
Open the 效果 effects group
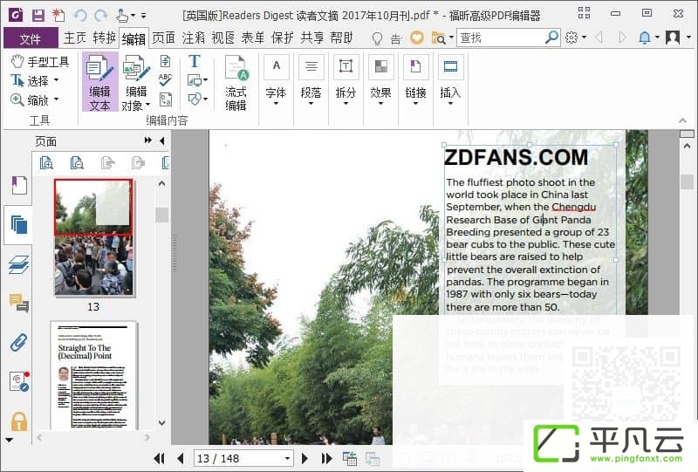point(380,80)
